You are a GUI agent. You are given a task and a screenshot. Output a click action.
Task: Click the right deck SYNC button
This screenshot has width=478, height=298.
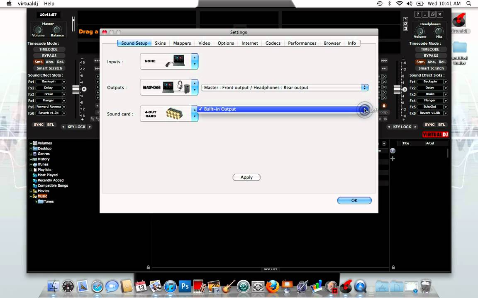click(x=429, y=125)
